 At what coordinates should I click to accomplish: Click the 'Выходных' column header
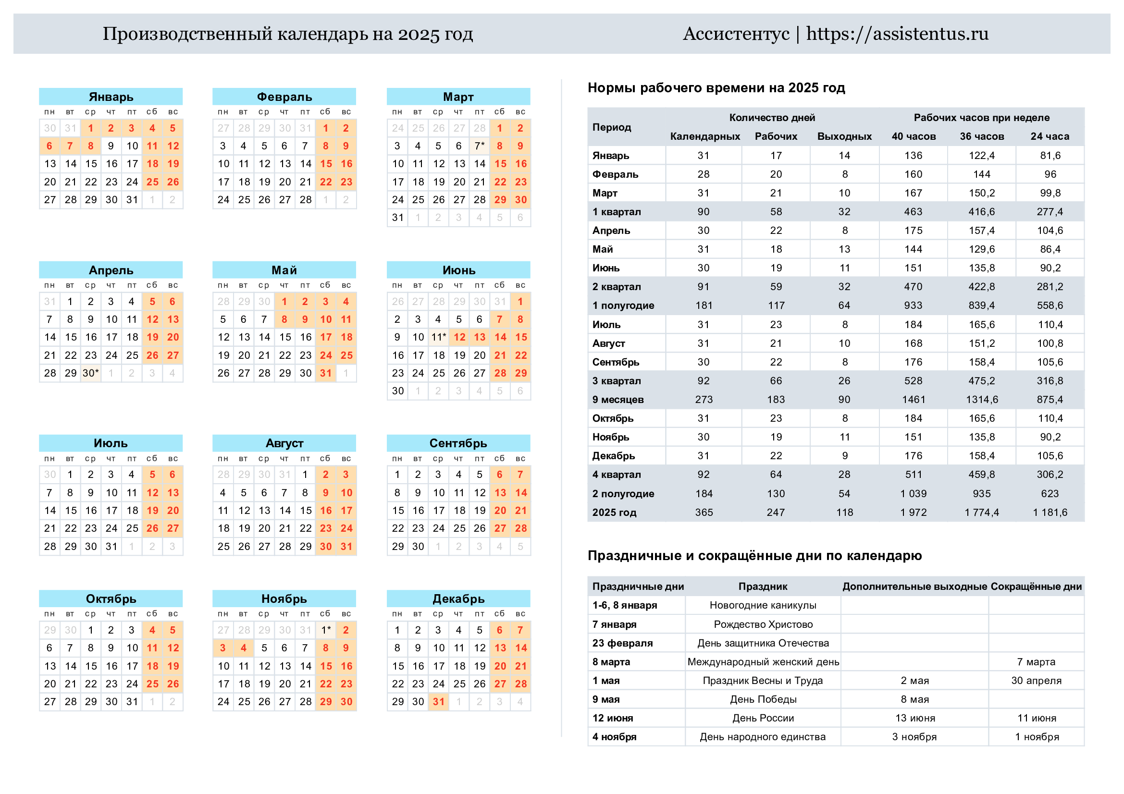tap(844, 136)
